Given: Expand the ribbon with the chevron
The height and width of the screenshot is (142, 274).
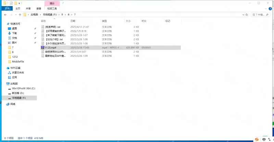Looking at the screenshot, I should [266, 9].
